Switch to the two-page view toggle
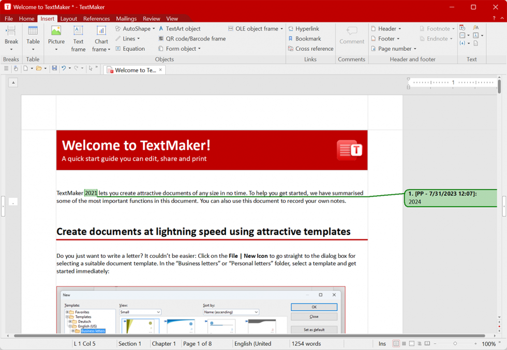The image size is (507, 350). (427, 343)
